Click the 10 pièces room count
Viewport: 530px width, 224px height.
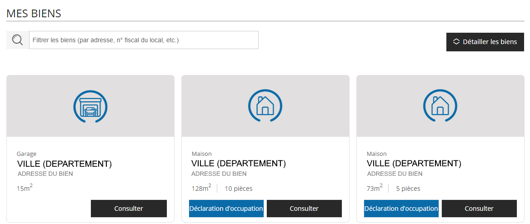pos(239,189)
